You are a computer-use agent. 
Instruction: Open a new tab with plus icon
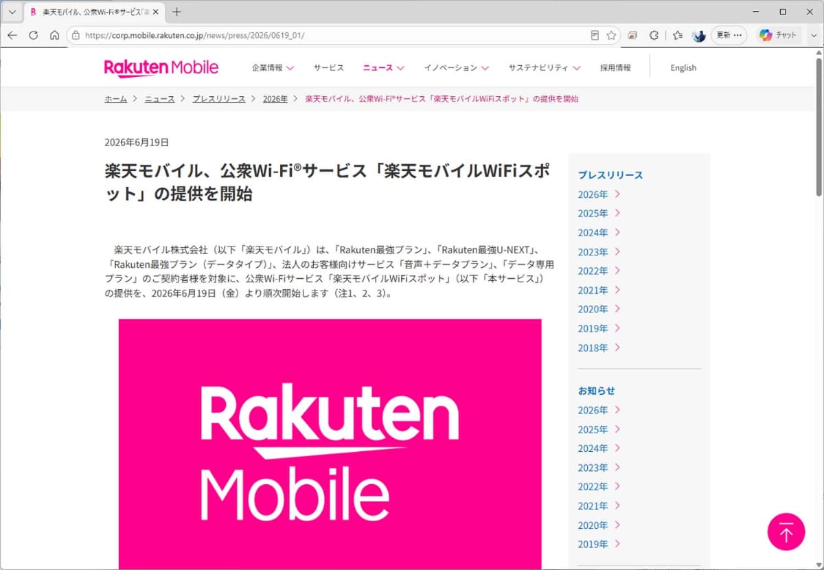click(176, 12)
